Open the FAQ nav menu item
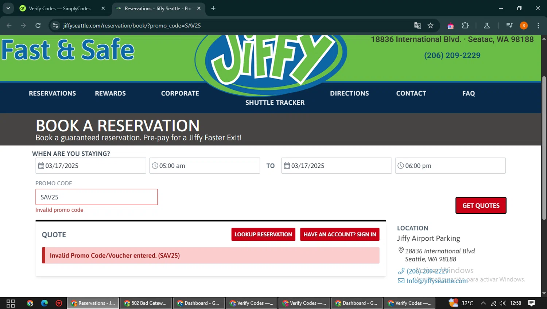The image size is (547, 309). point(469,93)
